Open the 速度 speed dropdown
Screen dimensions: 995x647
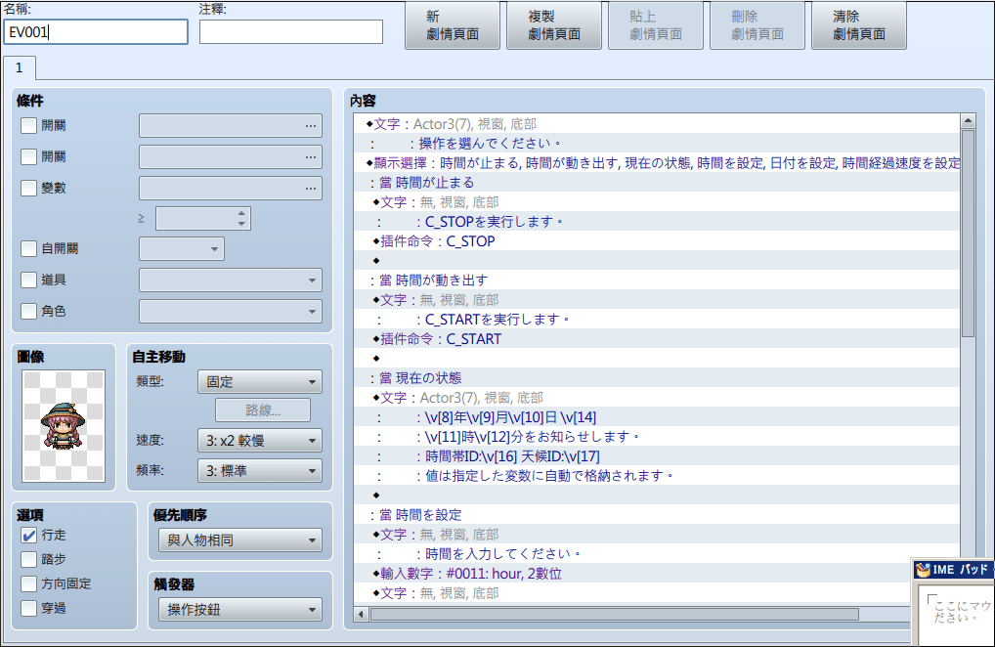pos(260,440)
